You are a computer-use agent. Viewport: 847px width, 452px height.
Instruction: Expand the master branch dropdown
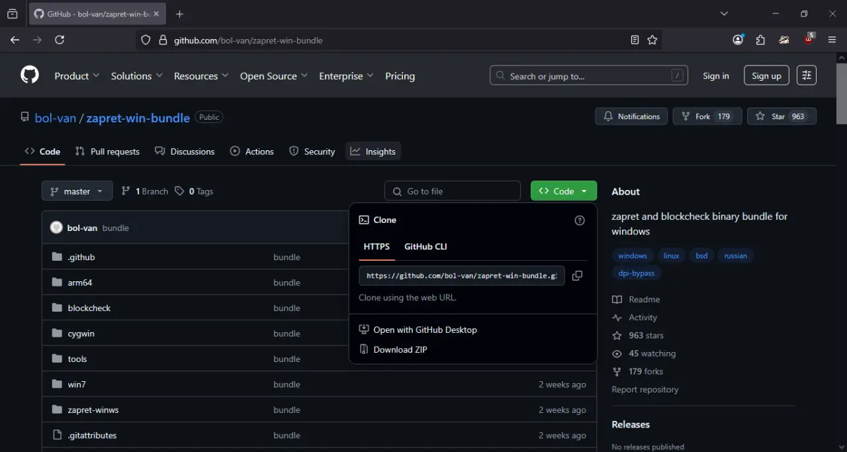click(77, 191)
